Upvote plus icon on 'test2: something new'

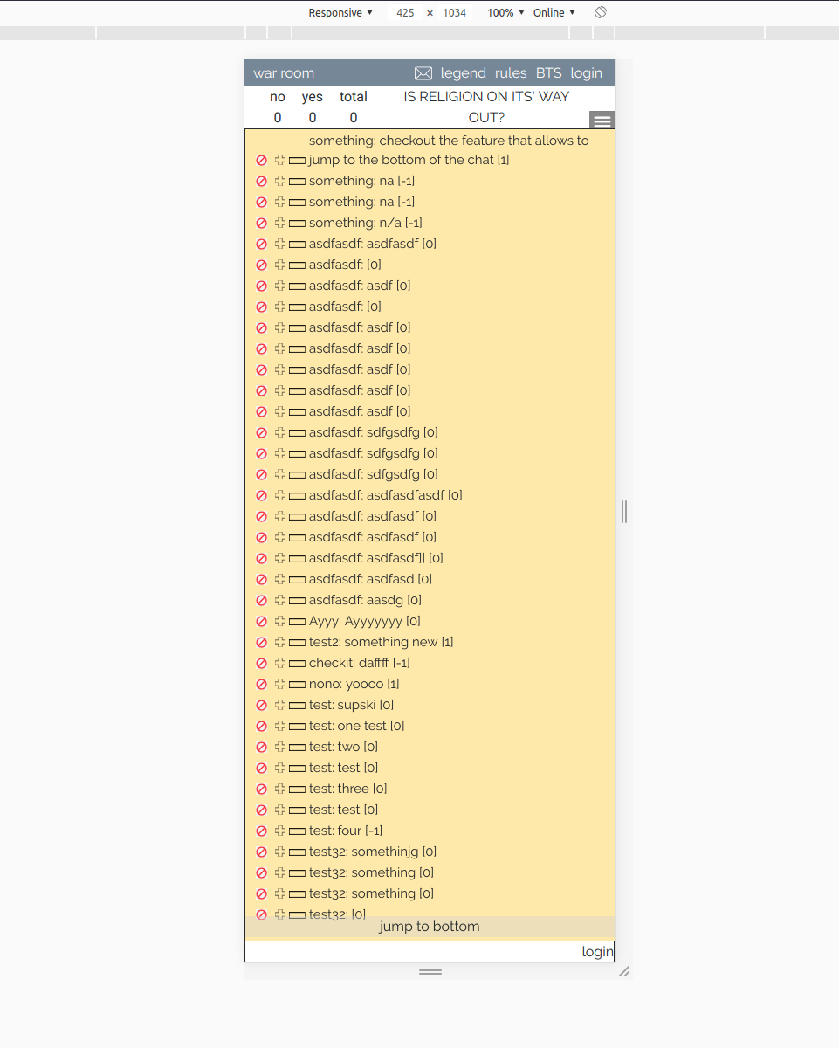click(280, 642)
